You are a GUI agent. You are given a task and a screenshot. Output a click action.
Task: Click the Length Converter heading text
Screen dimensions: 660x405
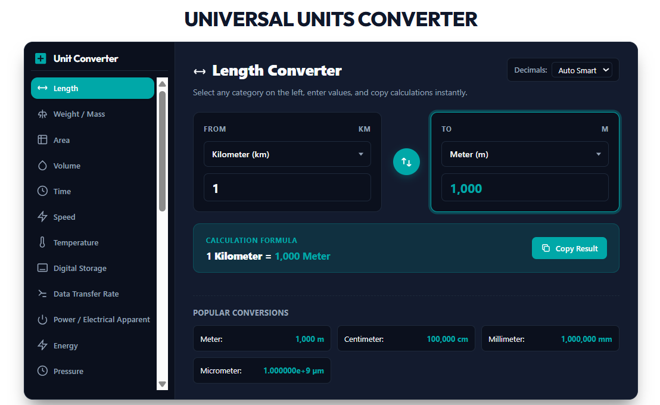(276, 71)
